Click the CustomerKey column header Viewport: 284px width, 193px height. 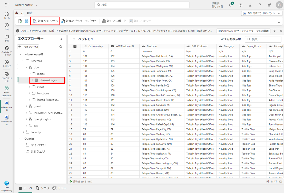[x=95, y=46]
